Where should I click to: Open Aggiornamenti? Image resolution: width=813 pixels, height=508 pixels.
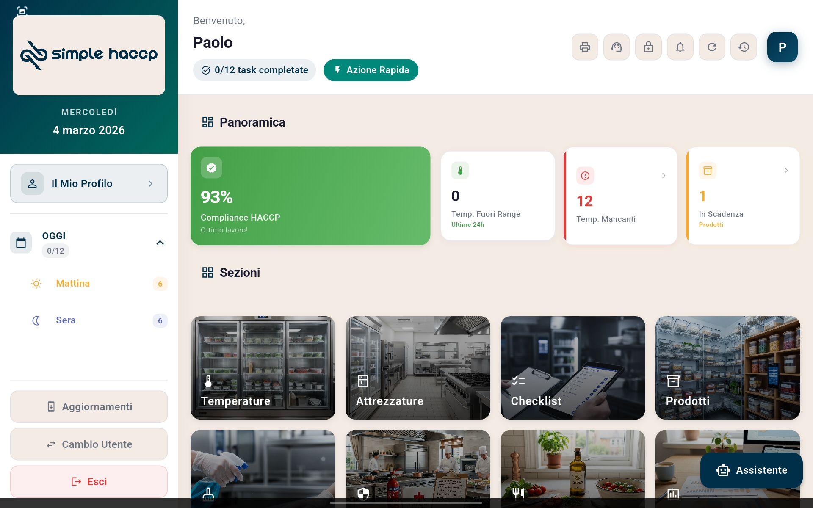[x=88, y=406]
